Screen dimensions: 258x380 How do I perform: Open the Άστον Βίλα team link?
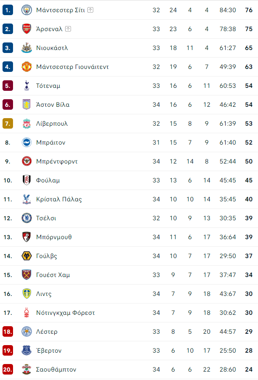pyautogui.click(x=53, y=105)
